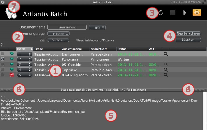This screenshot has height=130, width=207.
Task: Close the Artlantis Batch window
Action: [3, 2]
